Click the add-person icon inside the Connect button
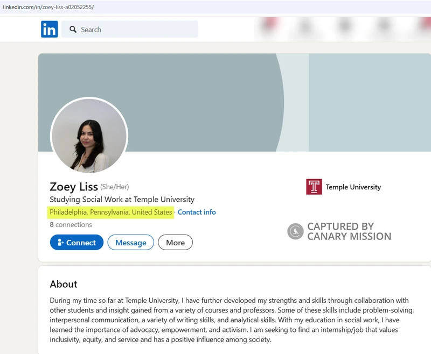Image resolution: width=431 pixels, height=354 pixels. [x=60, y=242]
